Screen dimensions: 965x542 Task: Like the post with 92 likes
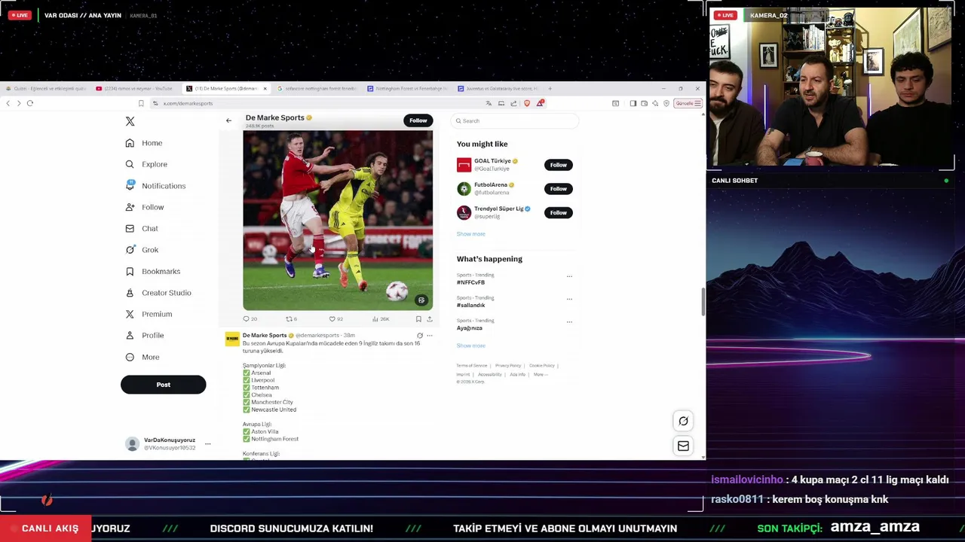tap(335, 319)
